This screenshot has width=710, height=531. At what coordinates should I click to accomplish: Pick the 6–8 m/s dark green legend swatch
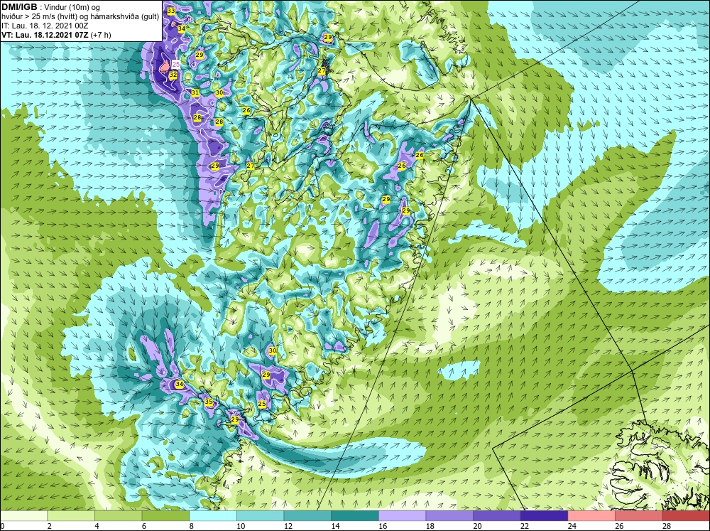pyautogui.click(x=165, y=516)
